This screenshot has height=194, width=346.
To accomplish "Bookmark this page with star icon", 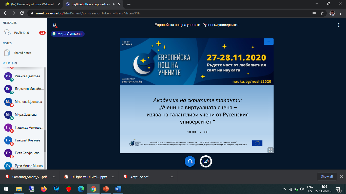I will pos(322,13).
